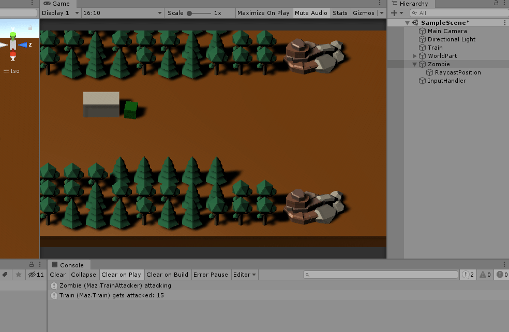The width and height of the screenshot is (509, 332).
Task: Open SampleScene kebab options menu
Action: point(504,23)
